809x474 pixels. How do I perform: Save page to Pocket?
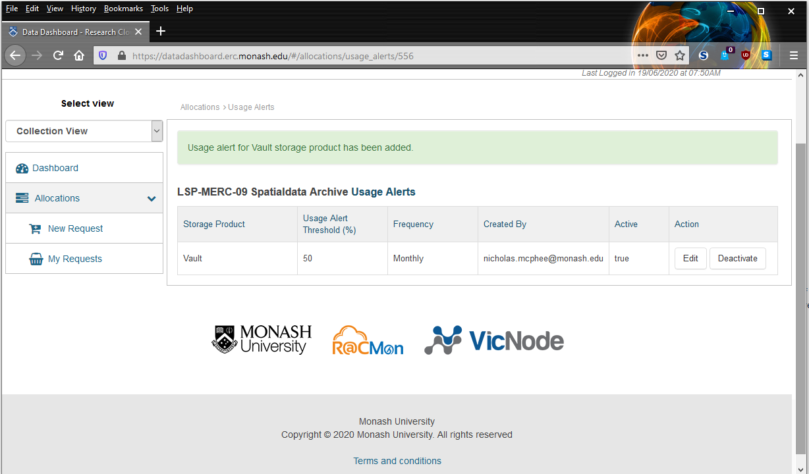(x=661, y=56)
